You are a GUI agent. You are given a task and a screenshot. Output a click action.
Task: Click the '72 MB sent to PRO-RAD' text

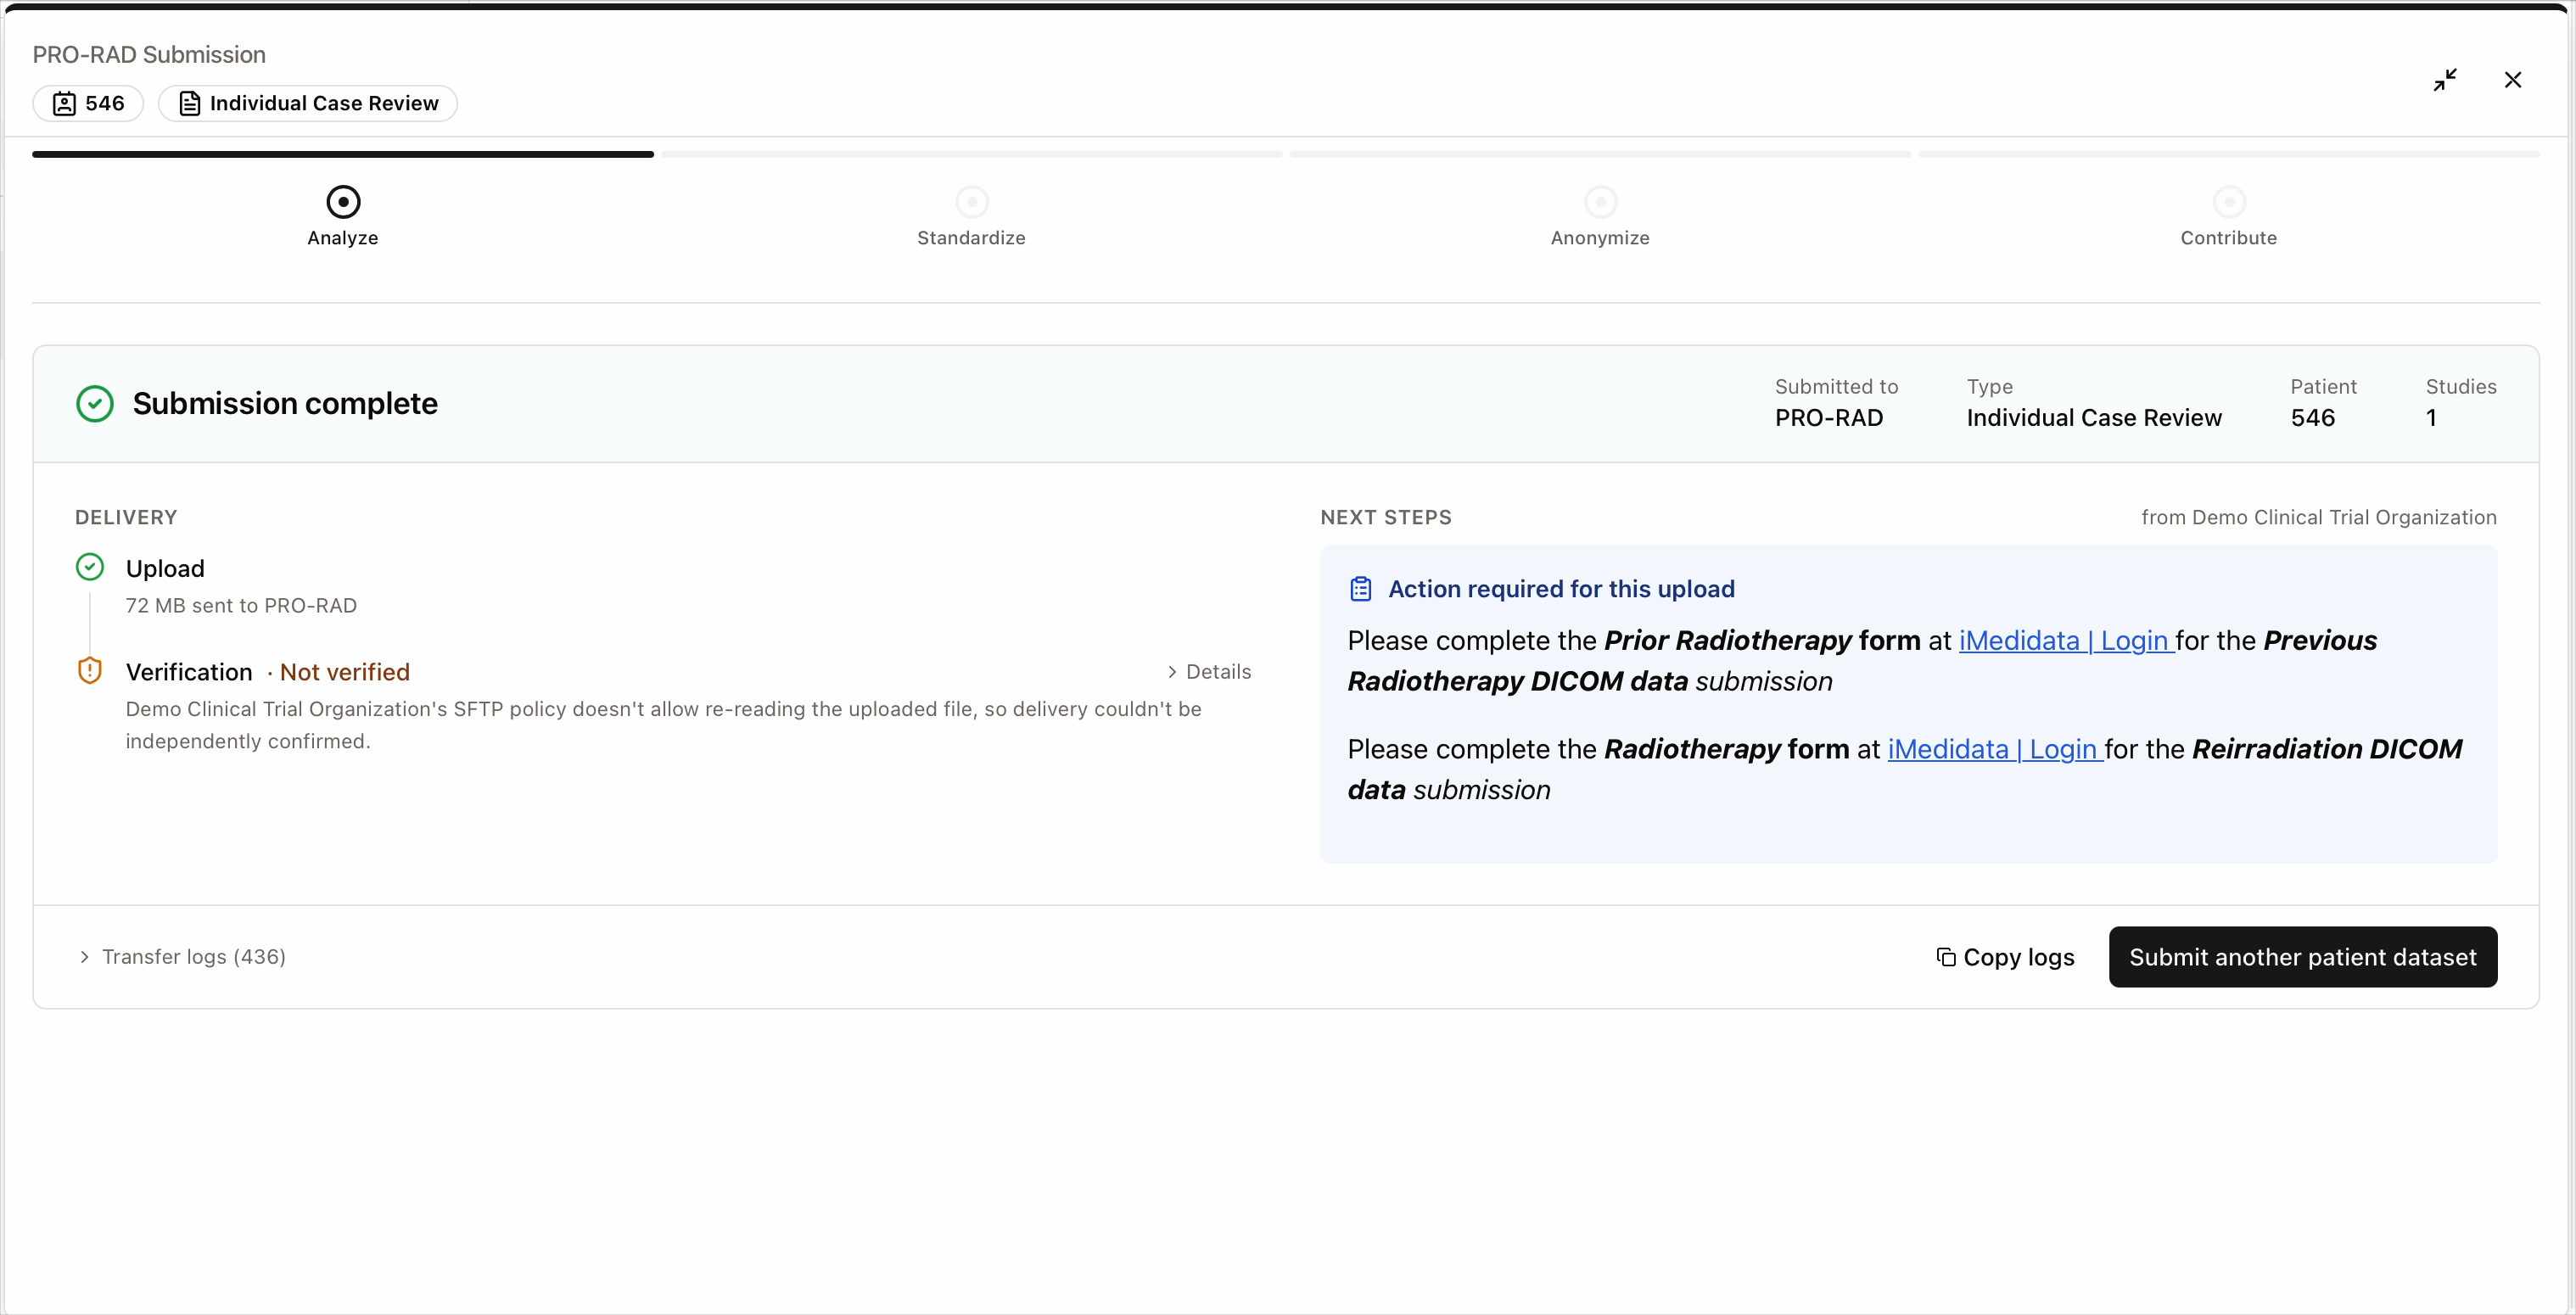(x=241, y=606)
